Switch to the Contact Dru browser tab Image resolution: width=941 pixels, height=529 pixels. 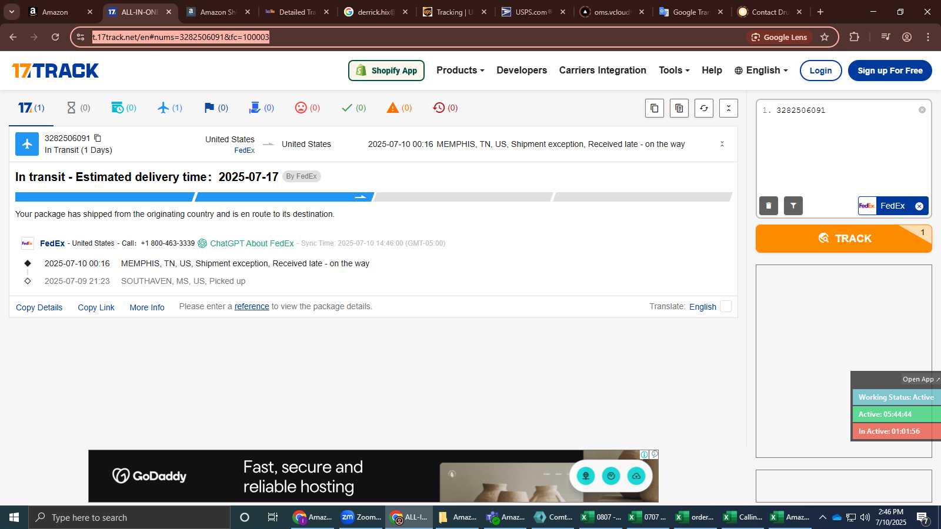pos(770,12)
